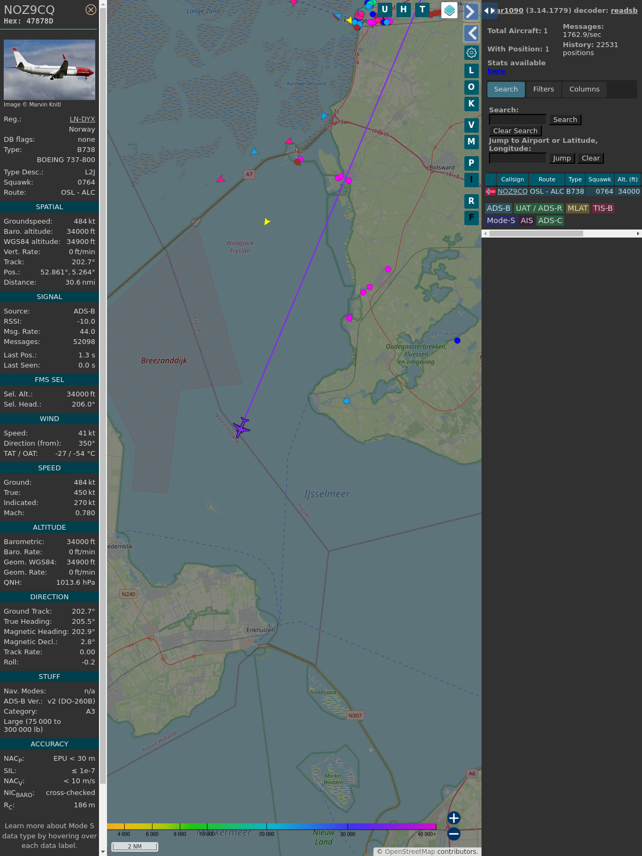Toggle ADS-B source filter
642x856 pixels.
tap(499, 209)
